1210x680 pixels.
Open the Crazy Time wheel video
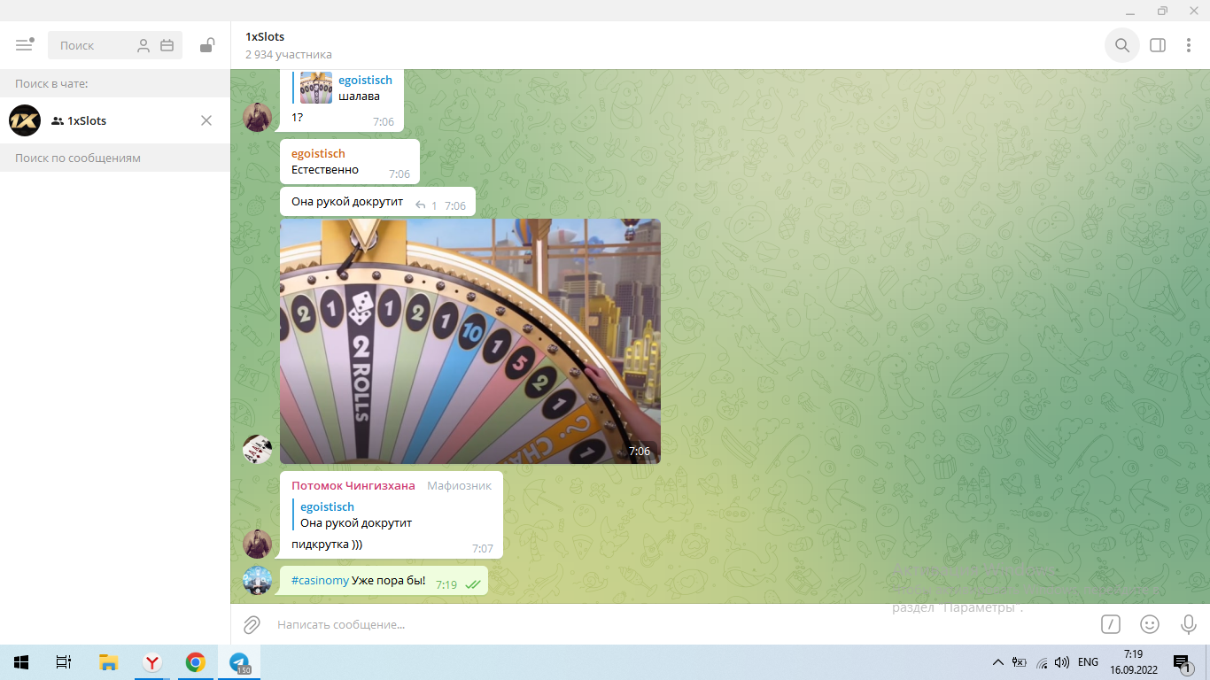pyautogui.click(x=470, y=341)
